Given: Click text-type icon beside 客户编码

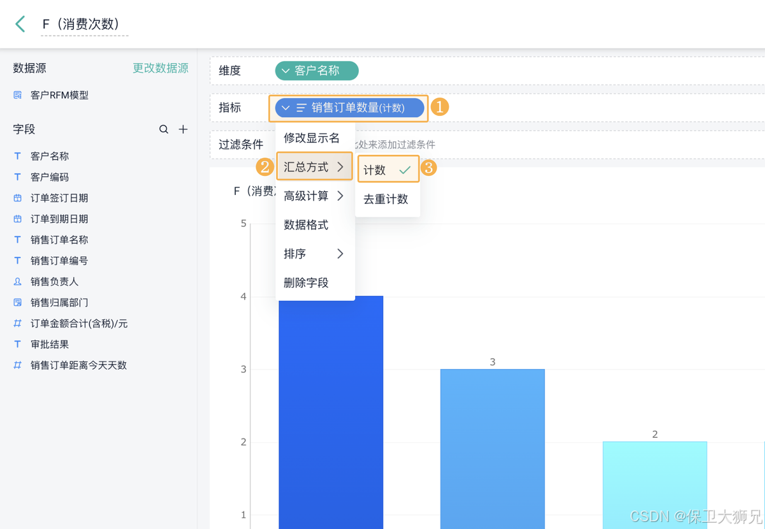Looking at the screenshot, I should pyautogui.click(x=18, y=177).
